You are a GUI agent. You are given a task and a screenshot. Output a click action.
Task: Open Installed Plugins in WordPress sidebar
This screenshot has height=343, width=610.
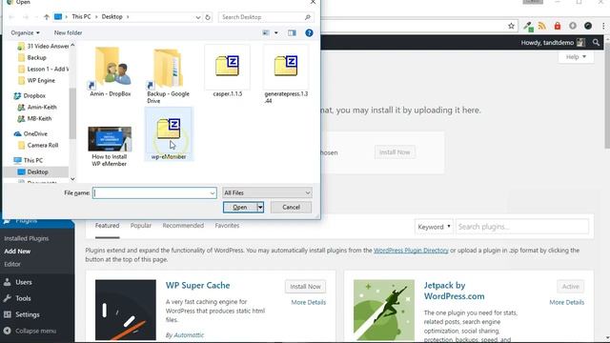[27, 238]
